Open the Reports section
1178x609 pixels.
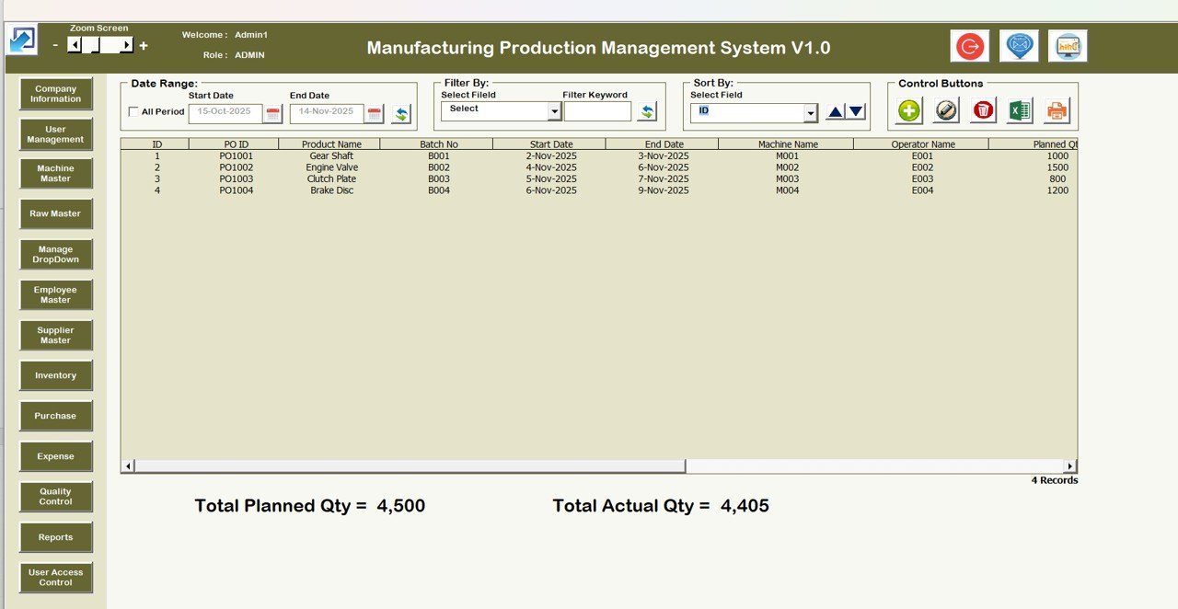click(x=56, y=537)
